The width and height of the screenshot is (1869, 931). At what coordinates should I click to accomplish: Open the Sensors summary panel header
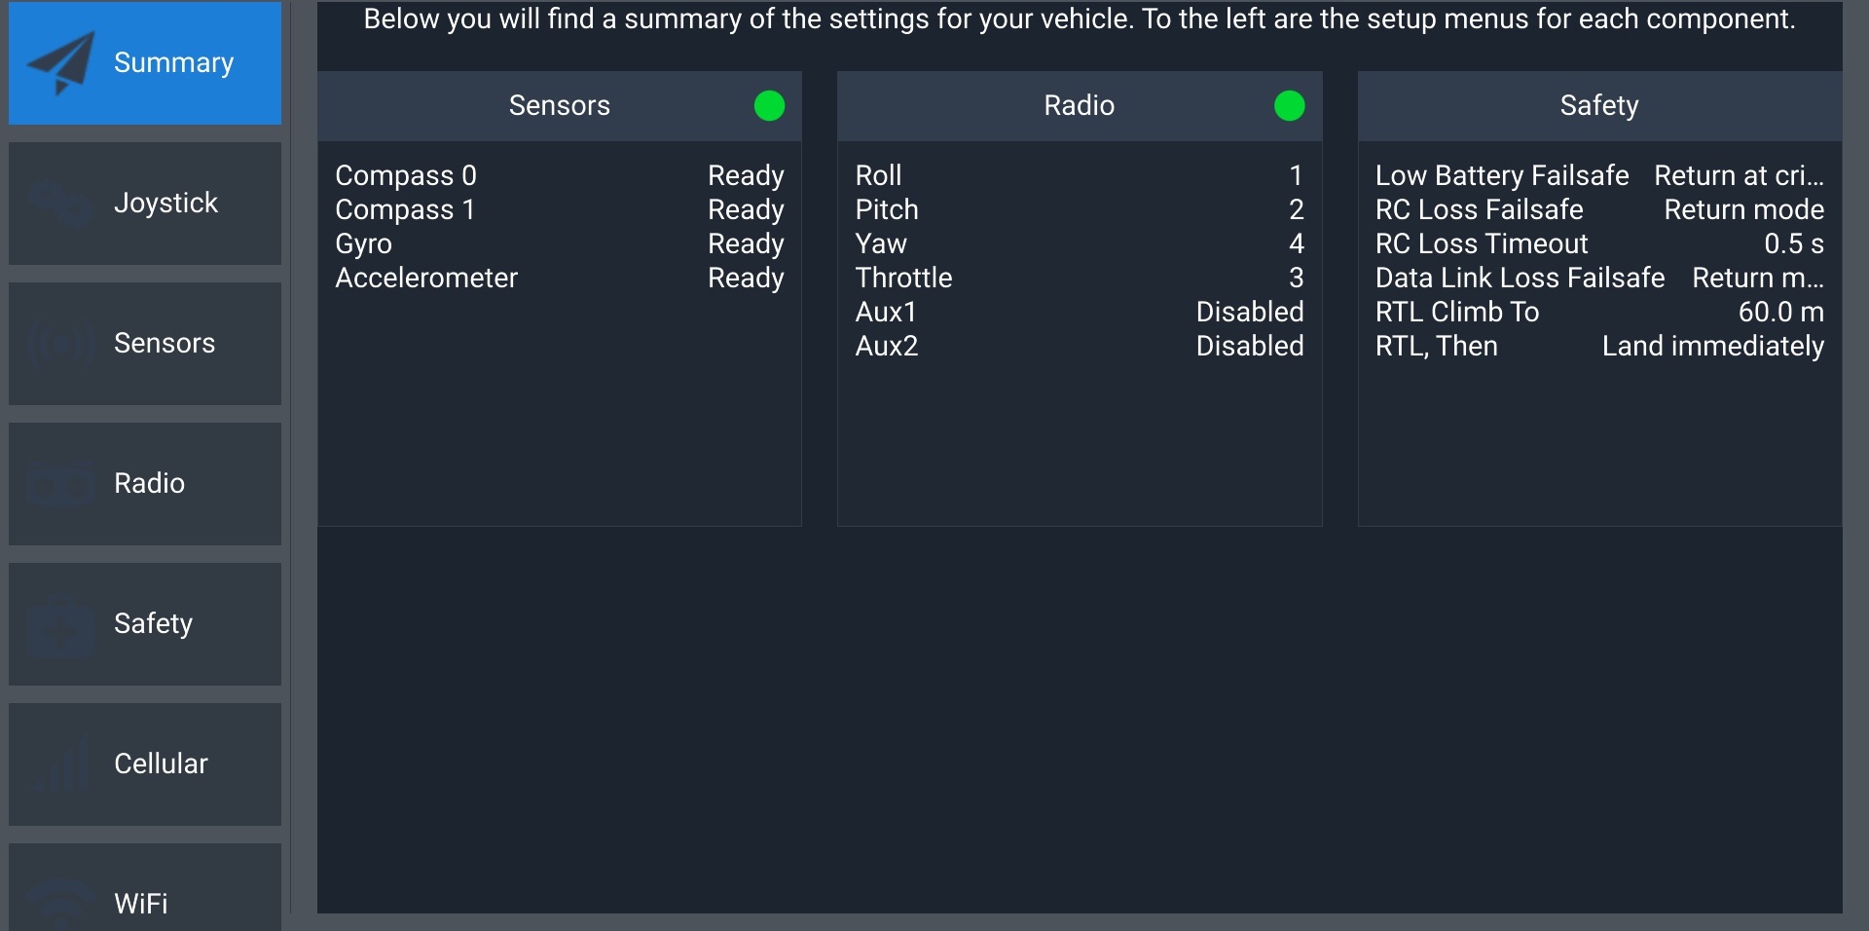pyautogui.click(x=559, y=105)
